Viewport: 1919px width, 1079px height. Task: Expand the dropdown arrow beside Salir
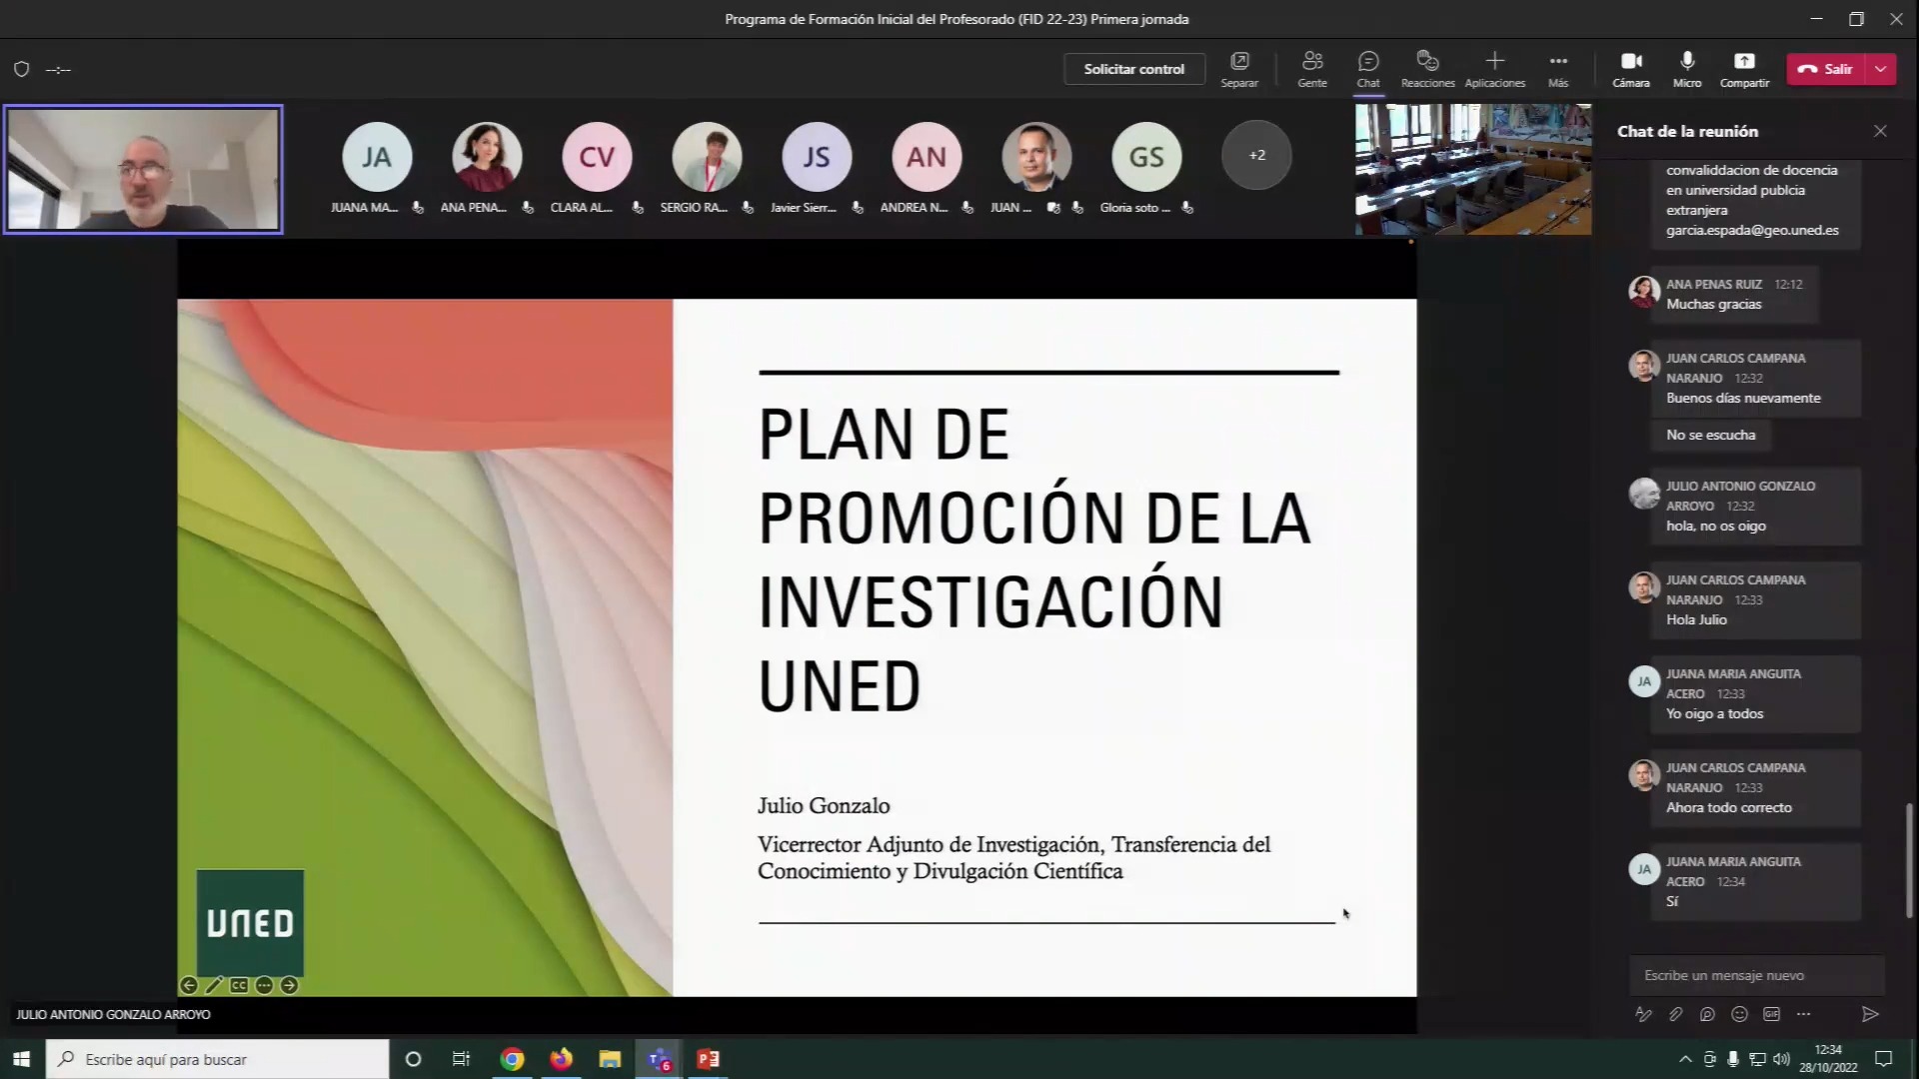(1881, 69)
